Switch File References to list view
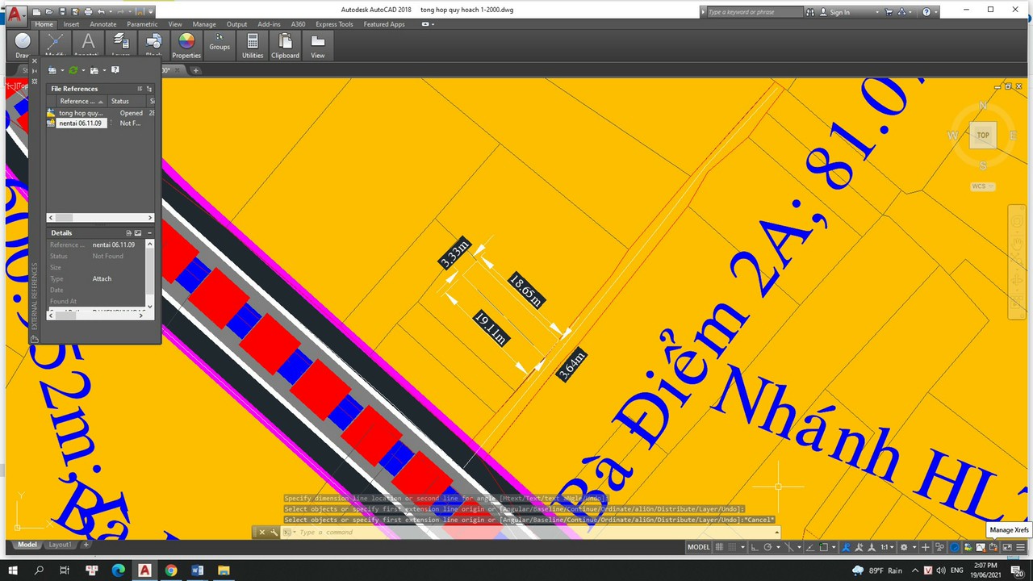1033x581 pixels. [140, 89]
